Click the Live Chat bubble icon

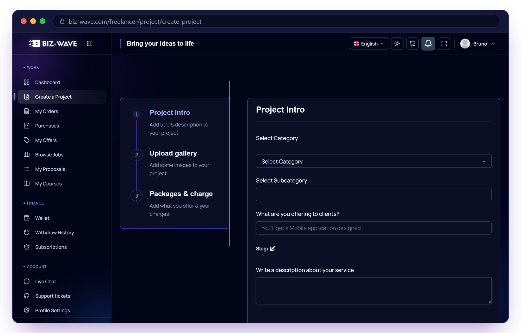tap(27, 281)
